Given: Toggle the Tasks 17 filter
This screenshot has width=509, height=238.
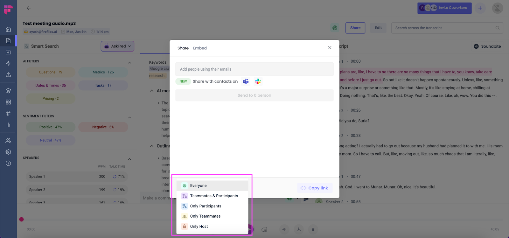Looking at the screenshot, I should 103,85.
